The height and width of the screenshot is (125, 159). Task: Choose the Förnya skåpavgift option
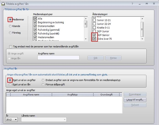43,85
